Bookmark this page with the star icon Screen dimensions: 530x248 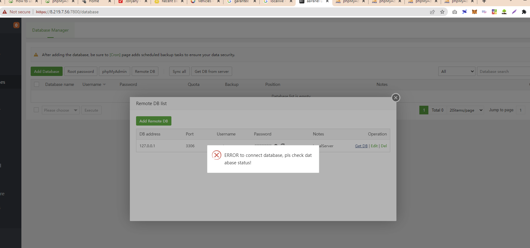click(x=442, y=12)
